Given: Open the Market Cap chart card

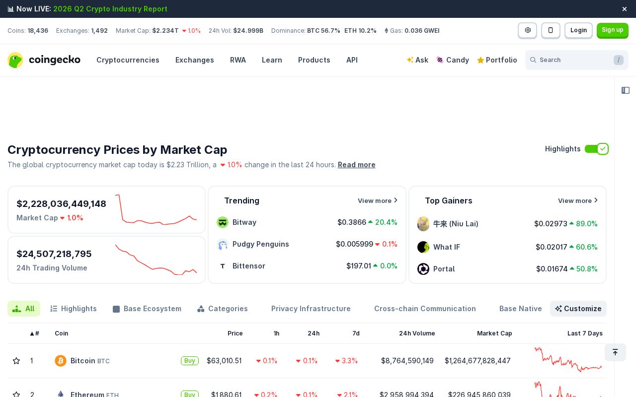Looking at the screenshot, I should coord(106,209).
